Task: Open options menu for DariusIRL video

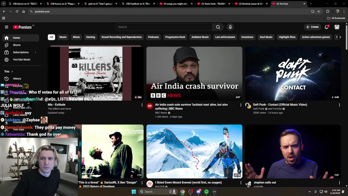Action: pyautogui.click(x=142, y=183)
